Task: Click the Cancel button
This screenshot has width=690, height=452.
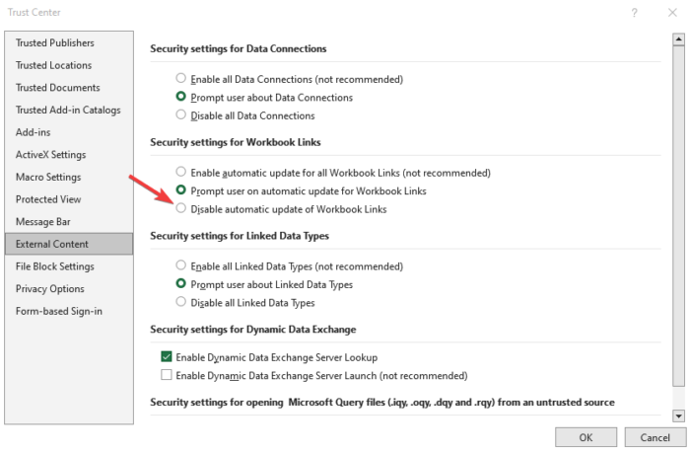Action: click(x=655, y=436)
